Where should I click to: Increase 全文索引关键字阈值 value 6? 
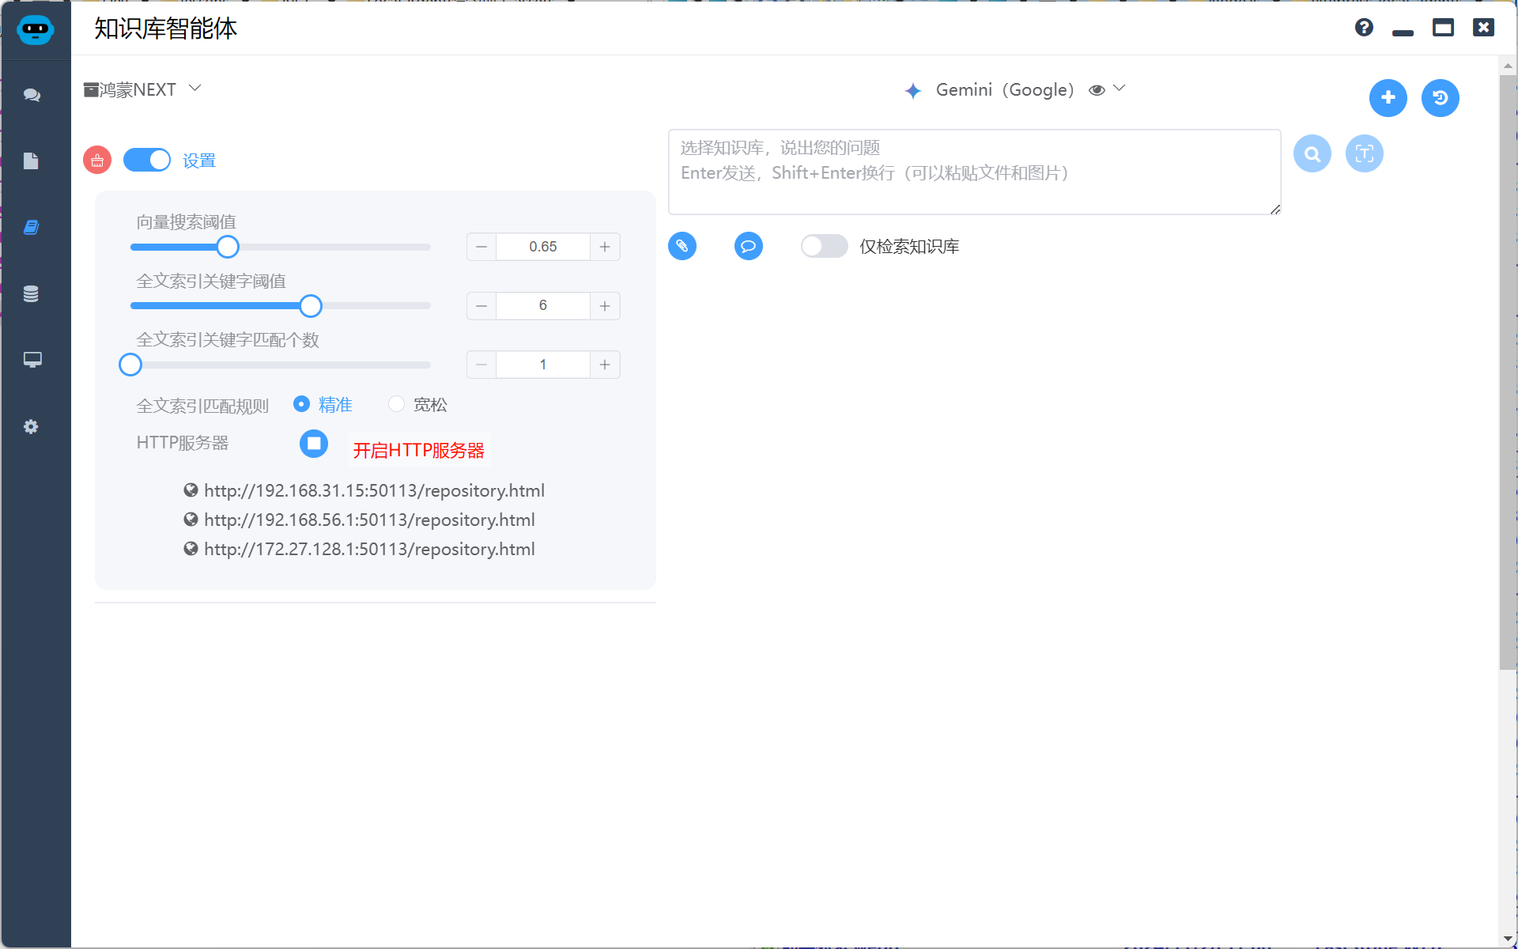pos(605,305)
